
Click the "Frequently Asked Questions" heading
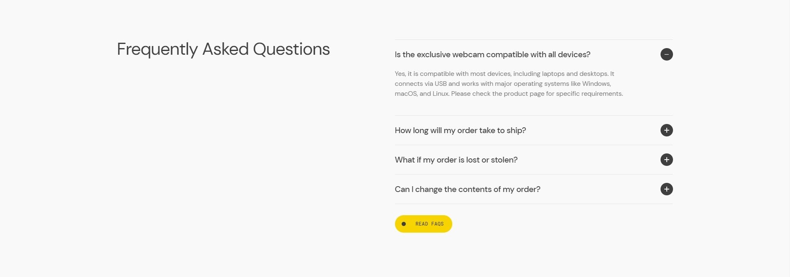[x=223, y=49]
